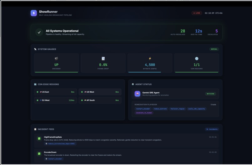The width and height of the screenshot is (252, 165).
Task: Select the reduce_bitrate playbook tool chip
Action: tap(160, 109)
